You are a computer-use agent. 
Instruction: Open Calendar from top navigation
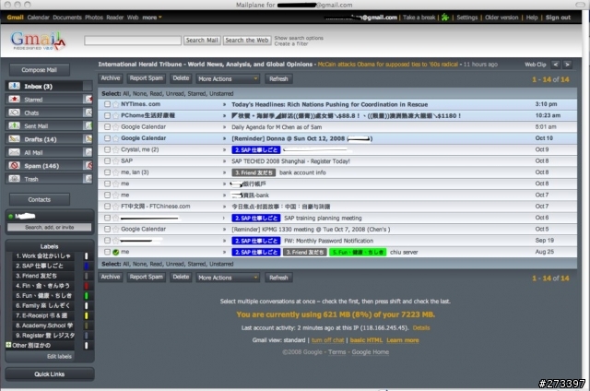click(38, 18)
